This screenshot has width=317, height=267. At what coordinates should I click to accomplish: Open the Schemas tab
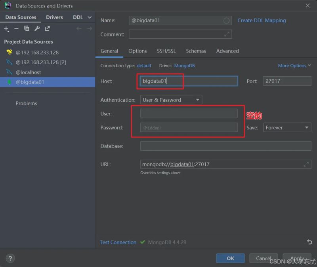(x=196, y=51)
